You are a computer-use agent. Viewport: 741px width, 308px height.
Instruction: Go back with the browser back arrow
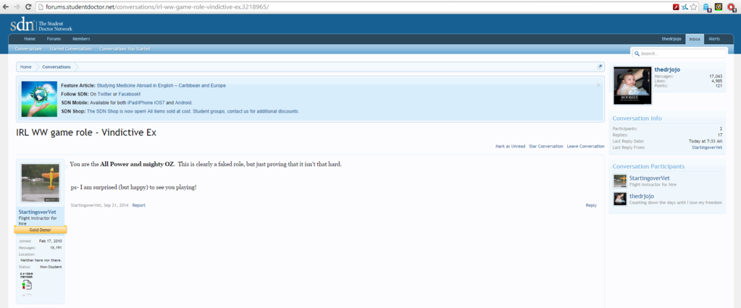[6, 7]
